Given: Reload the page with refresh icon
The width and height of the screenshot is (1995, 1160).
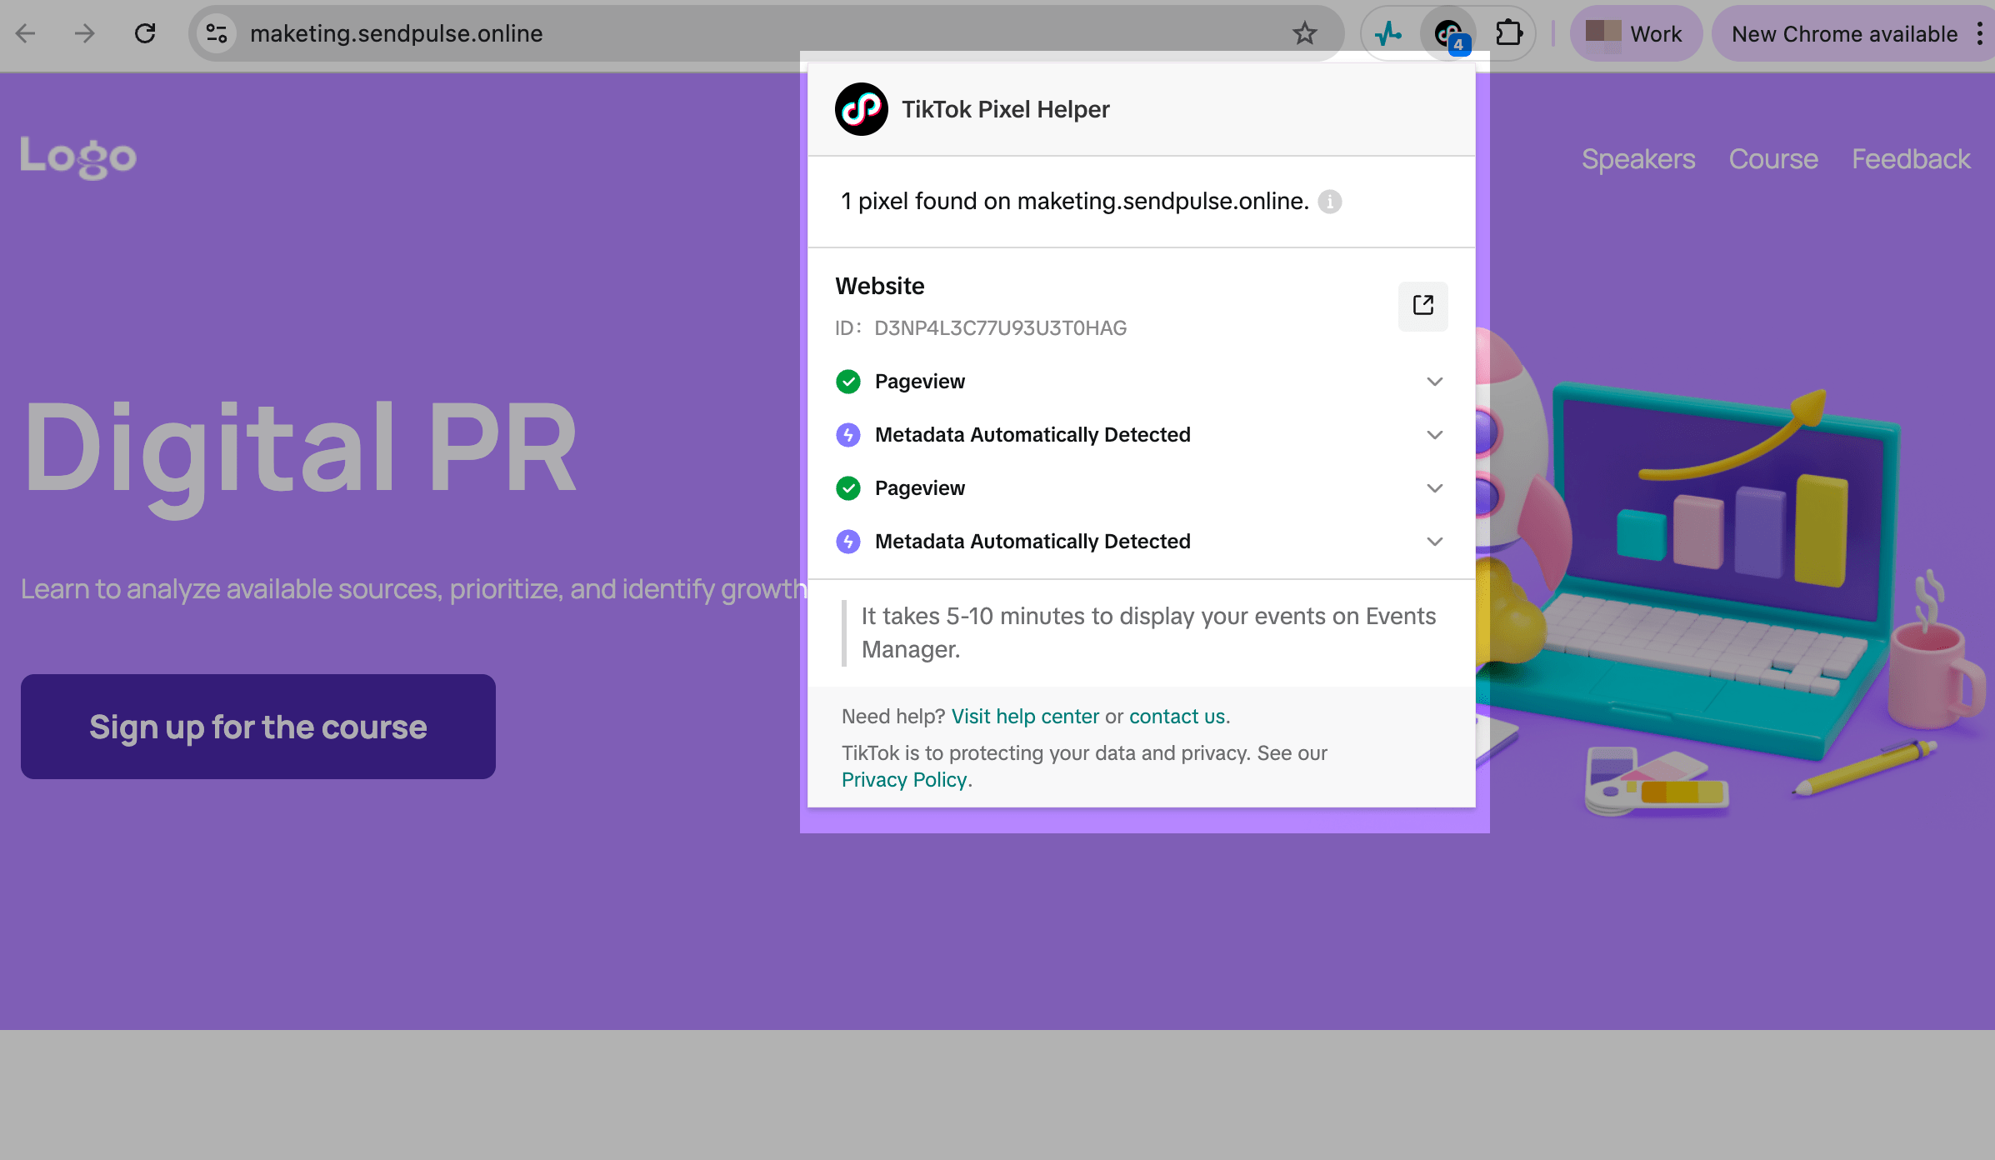Looking at the screenshot, I should [145, 33].
